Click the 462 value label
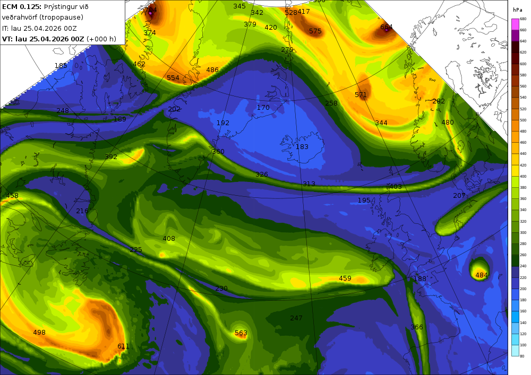This screenshot has width=531, height=375. 139,64
